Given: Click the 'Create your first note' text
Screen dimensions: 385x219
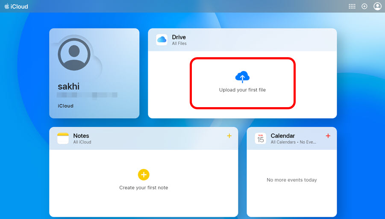Looking at the screenshot, I should click(x=144, y=187).
